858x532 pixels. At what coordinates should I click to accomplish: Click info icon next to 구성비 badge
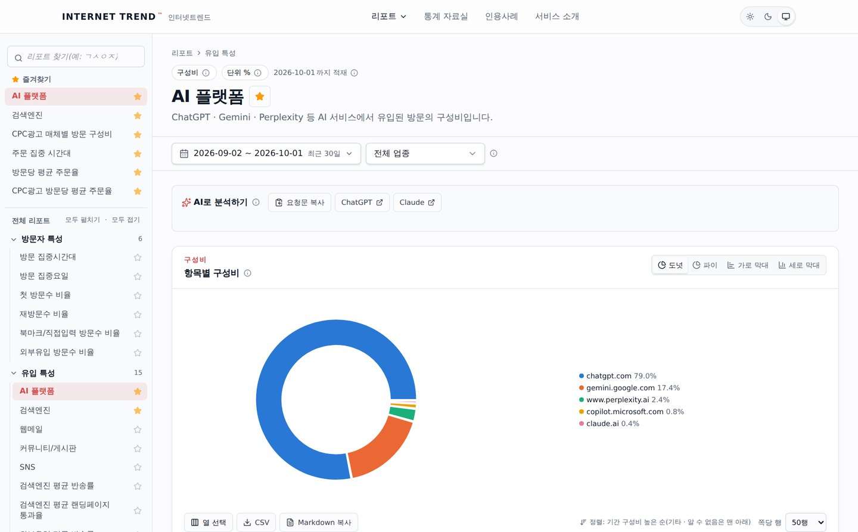click(x=206, y=73)
